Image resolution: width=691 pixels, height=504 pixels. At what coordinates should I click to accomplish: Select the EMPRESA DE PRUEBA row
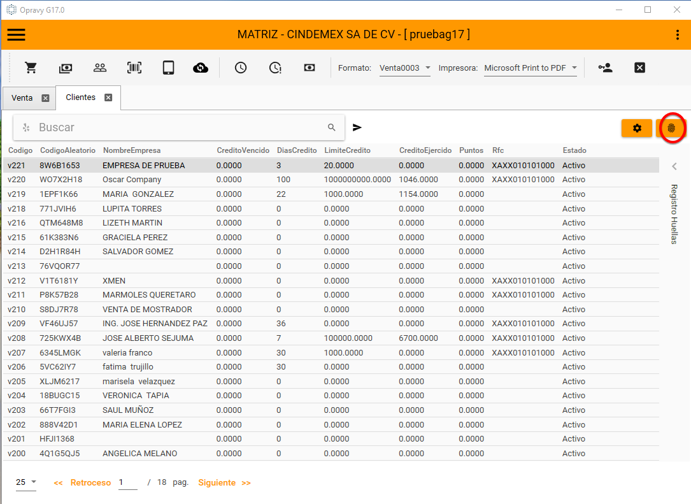tap(331, 166)
